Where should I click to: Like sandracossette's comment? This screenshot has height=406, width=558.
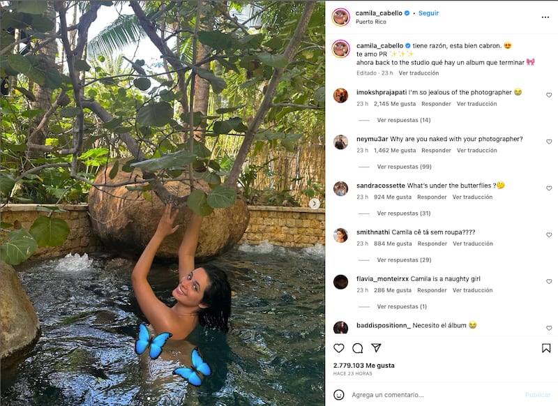[549, 188]
